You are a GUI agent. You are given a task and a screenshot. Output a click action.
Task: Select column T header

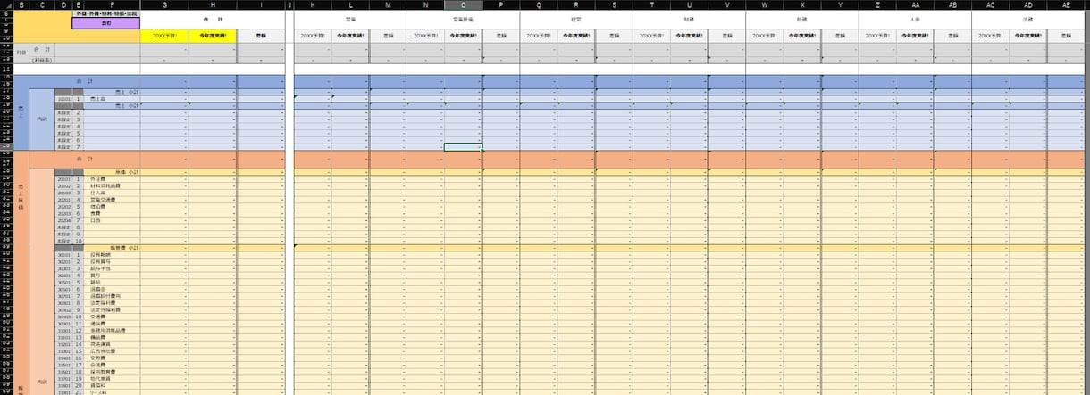651,4
